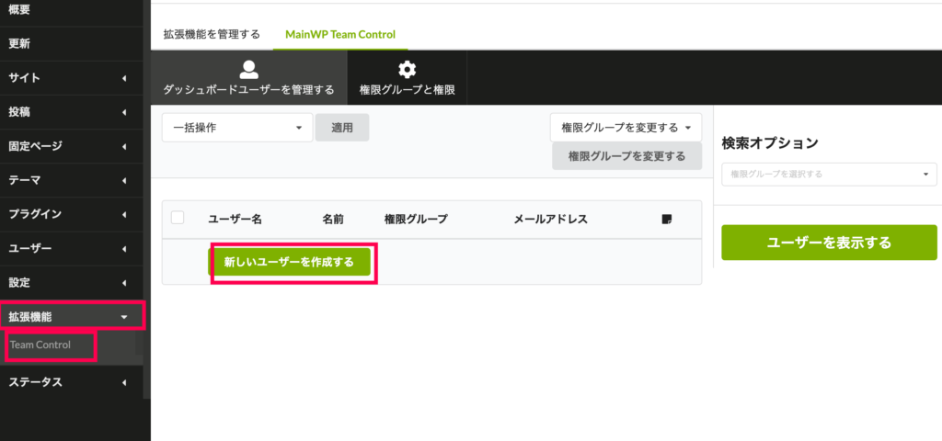Switch to 拡張機能を管理する tab
This screenshot has width=942, height=441.
[212, 34]
